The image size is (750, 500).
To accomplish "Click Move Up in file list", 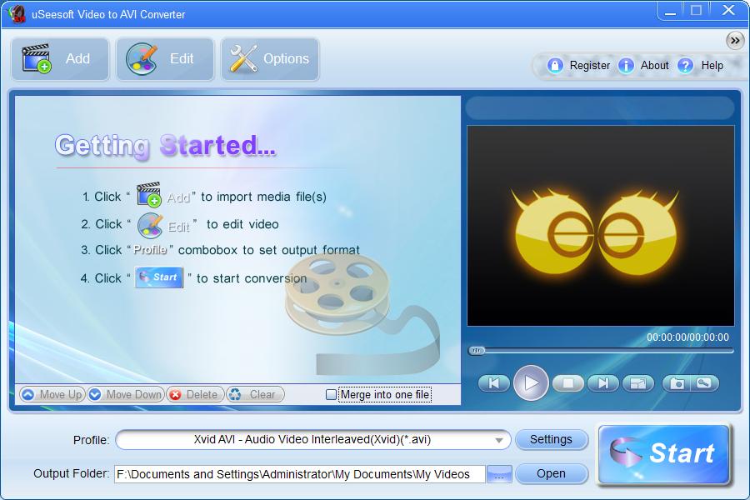I will click(52, 394).
